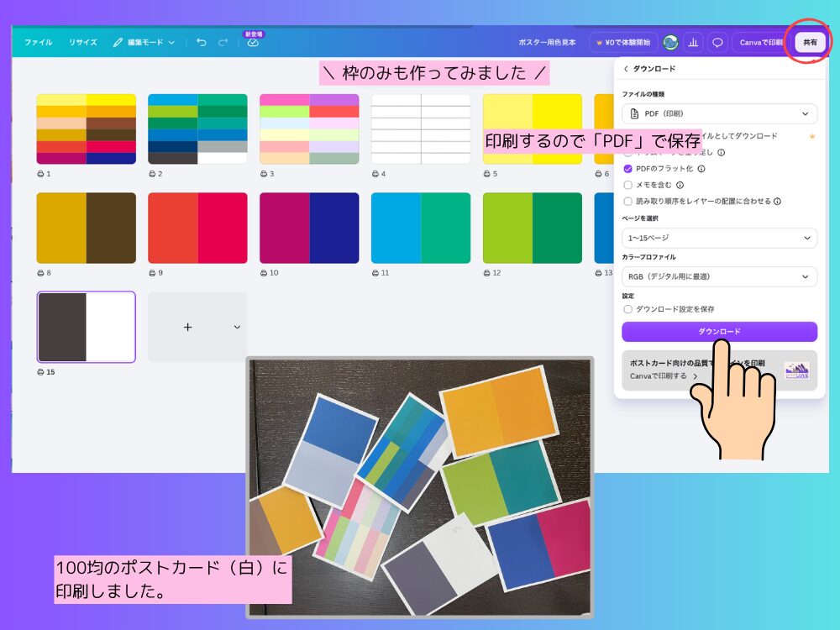Enable ダウンロード設定を保存 checkbox
840x630 pixels.
627,309
